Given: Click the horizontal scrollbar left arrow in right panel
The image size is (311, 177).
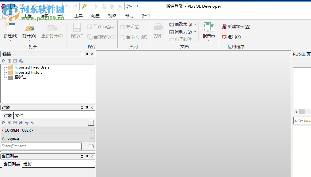Looking at the screenshot, I should tap(296, 112).
